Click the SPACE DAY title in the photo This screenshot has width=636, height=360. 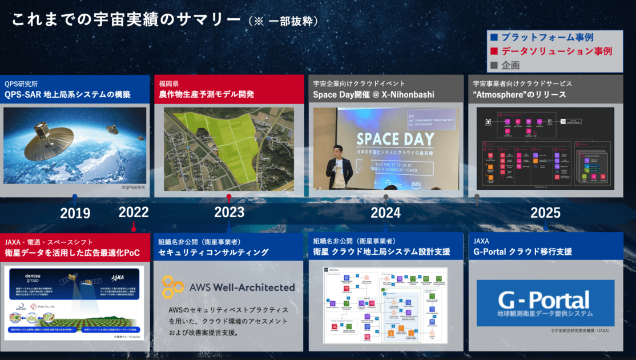(396, 139)
